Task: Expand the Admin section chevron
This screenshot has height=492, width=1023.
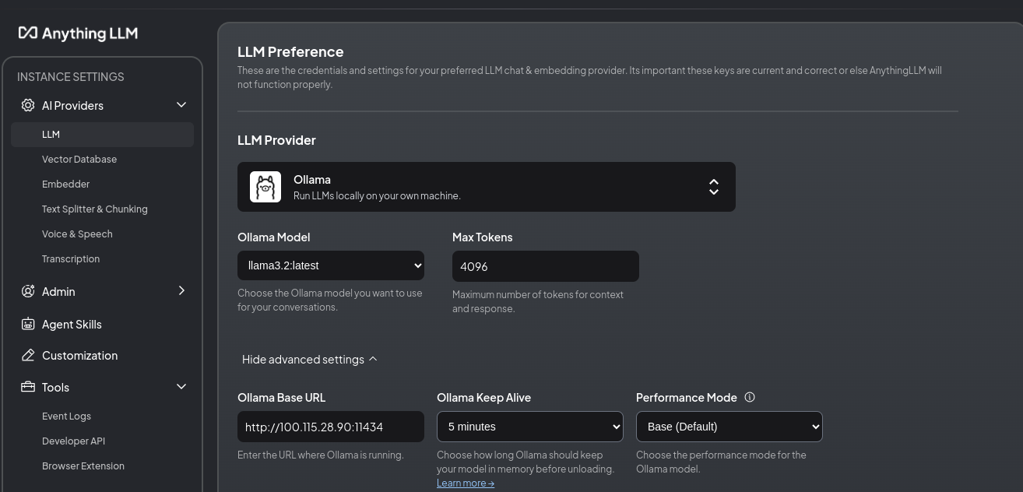Action: pos(181,291)
